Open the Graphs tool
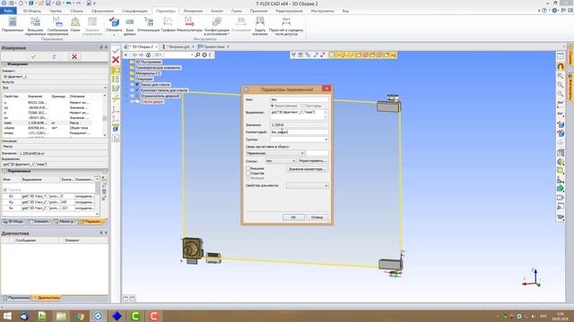This screenshot has height=322, width=574. point(168,25)
